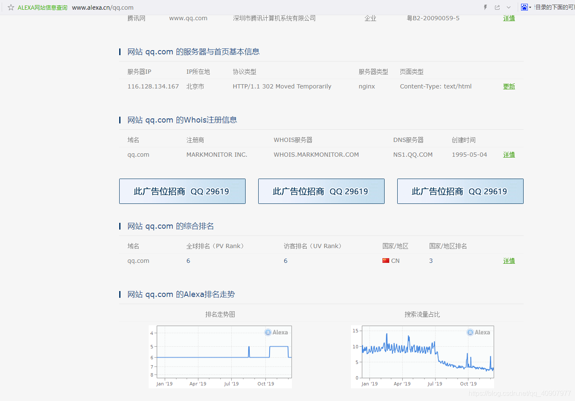
Task: Click the 创建时间 column header
Action: pyautogui.click(x=464, y=140)
